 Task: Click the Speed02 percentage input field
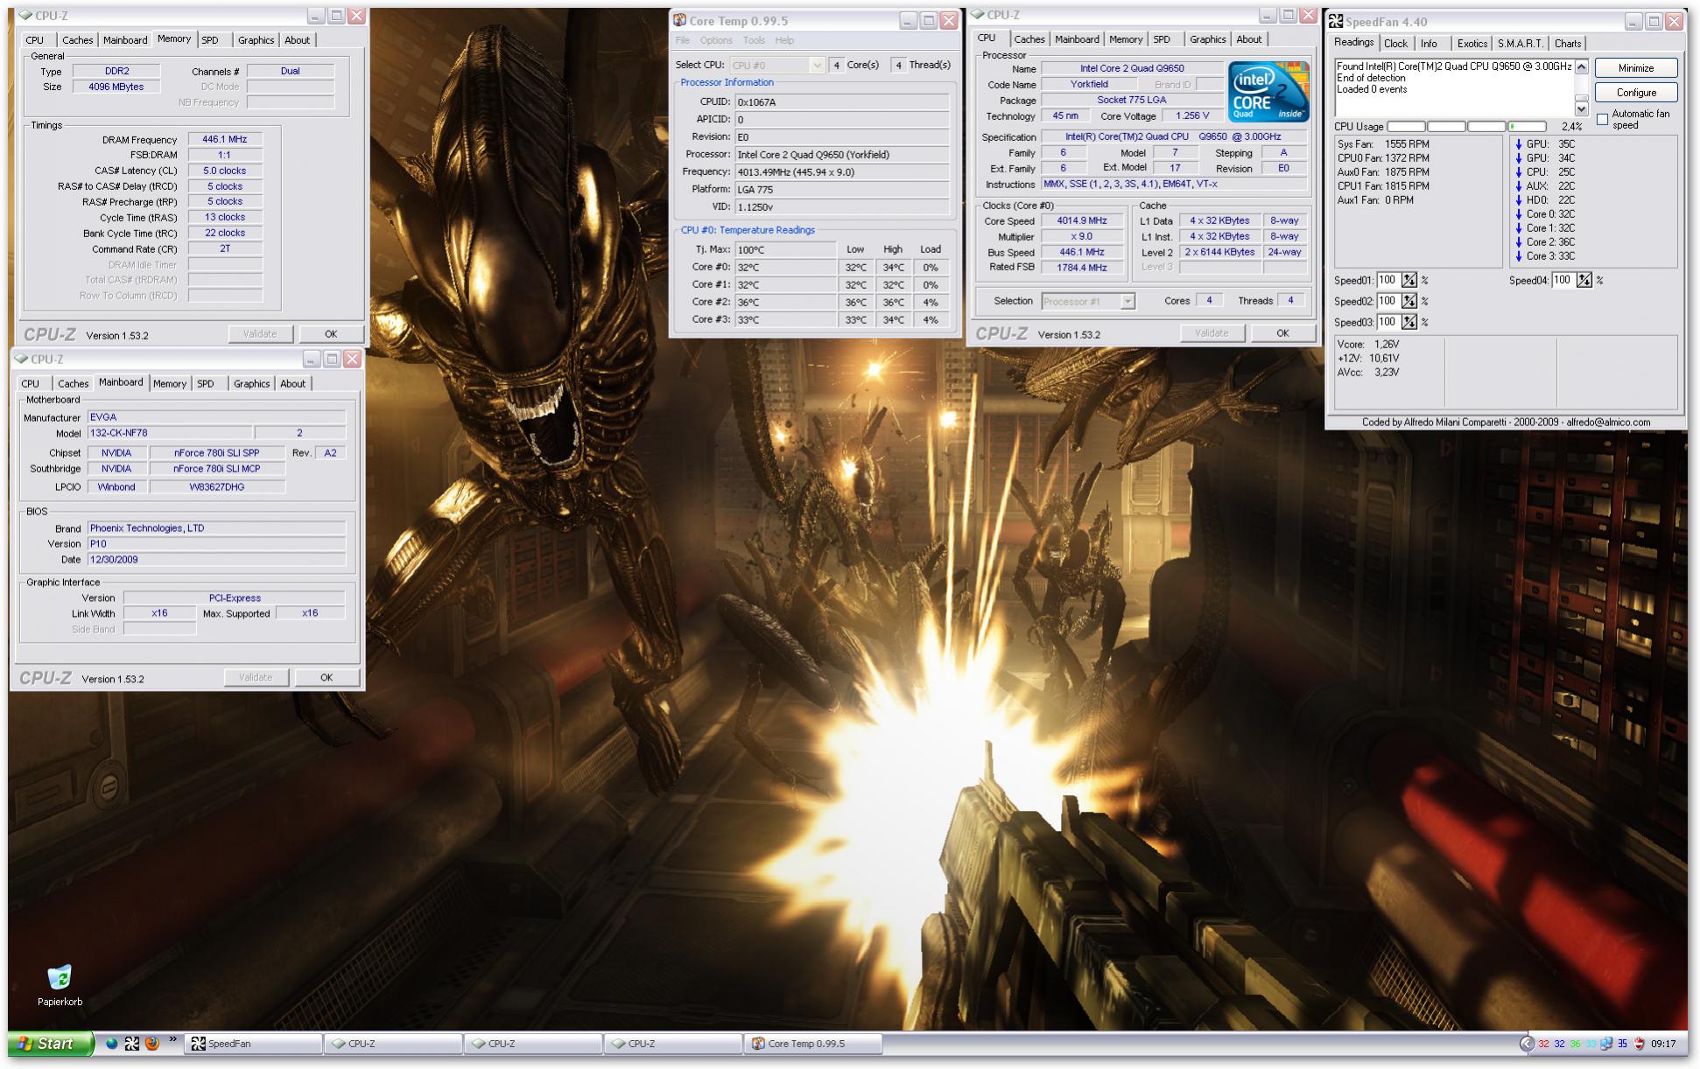click(1387, 301)
